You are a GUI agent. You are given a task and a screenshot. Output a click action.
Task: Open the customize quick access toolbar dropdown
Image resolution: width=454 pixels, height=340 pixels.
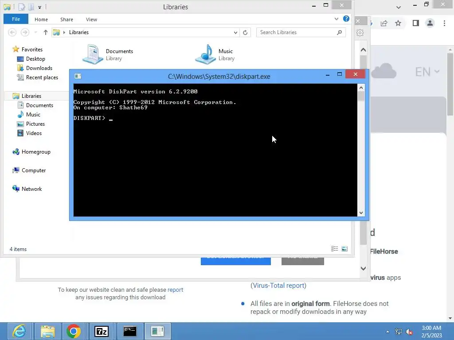pyautogui.click(x=39, y=7)
